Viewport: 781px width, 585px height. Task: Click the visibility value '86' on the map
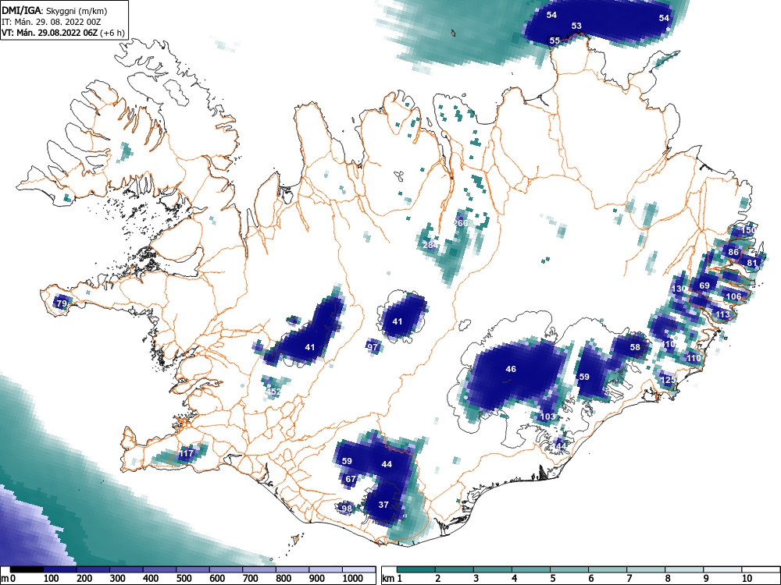(x=733, y=252)
